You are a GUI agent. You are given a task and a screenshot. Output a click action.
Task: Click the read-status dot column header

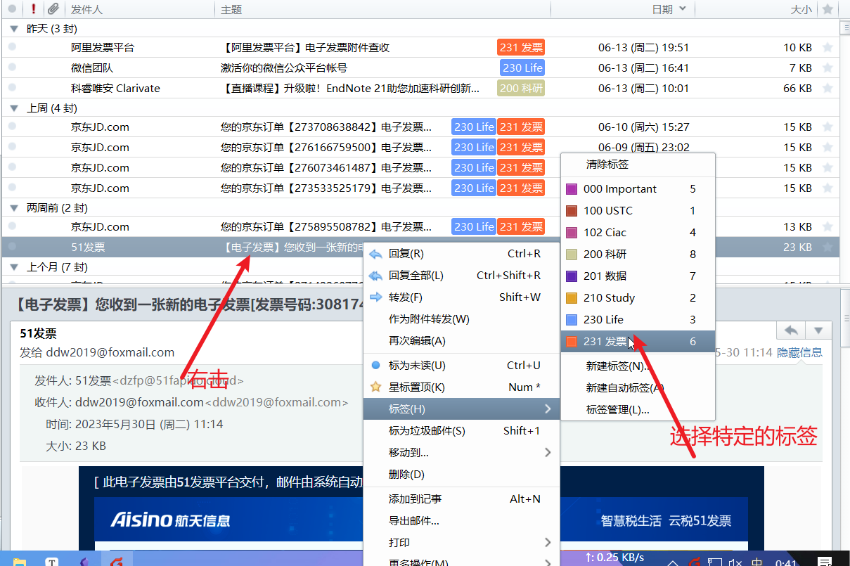click(x=11, y=9)
